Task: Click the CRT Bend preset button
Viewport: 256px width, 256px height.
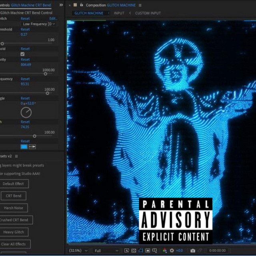Action: pos(14,196)
